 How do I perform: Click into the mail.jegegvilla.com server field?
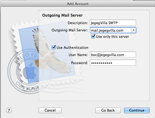tap(111, 30)
